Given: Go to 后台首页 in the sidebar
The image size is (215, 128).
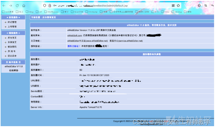Looking at the screenshot, I should [12, 38].
